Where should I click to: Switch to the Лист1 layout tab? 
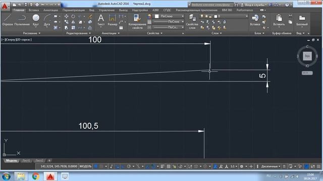(26, 160)
